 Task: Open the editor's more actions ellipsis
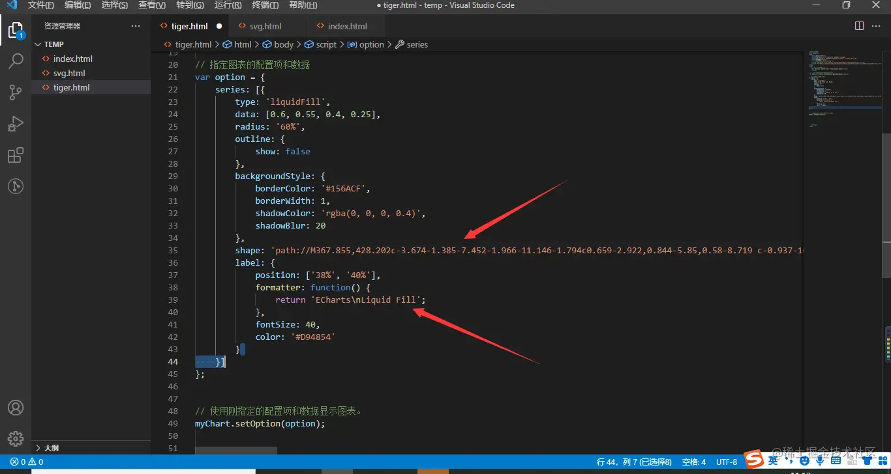tap(877, 26)
